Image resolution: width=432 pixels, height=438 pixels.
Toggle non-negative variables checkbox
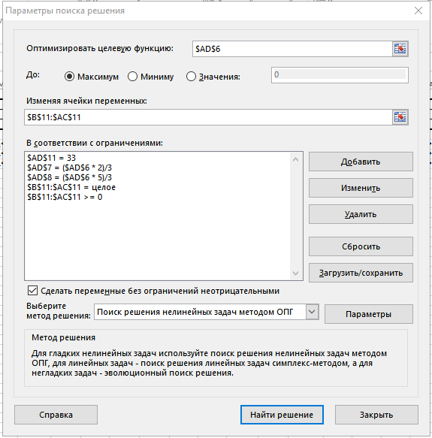pyautogui.click(x=32, y=291)
